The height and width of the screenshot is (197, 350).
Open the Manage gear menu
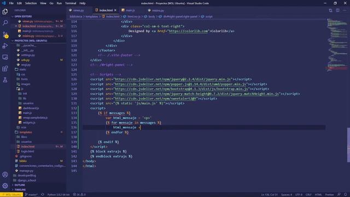pyautogui.click(x=5, y=186)
